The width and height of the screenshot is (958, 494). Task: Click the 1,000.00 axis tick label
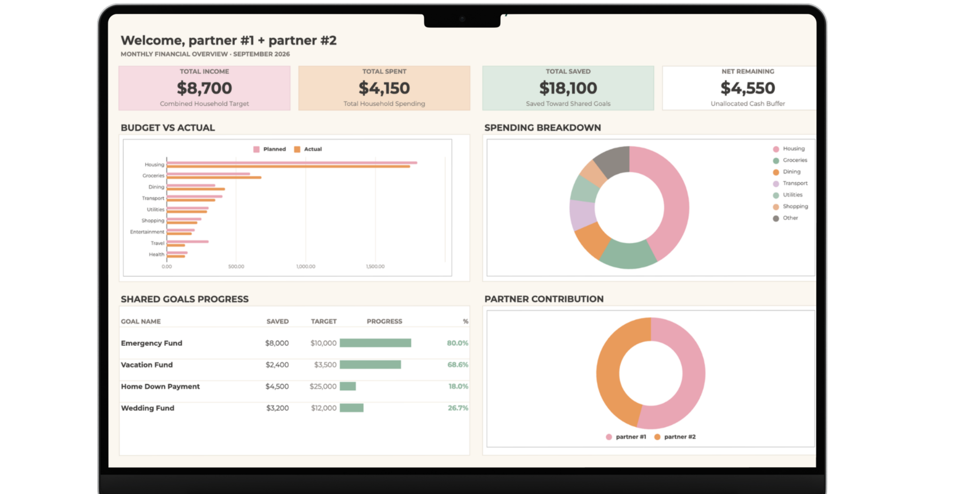click(306, 267)
